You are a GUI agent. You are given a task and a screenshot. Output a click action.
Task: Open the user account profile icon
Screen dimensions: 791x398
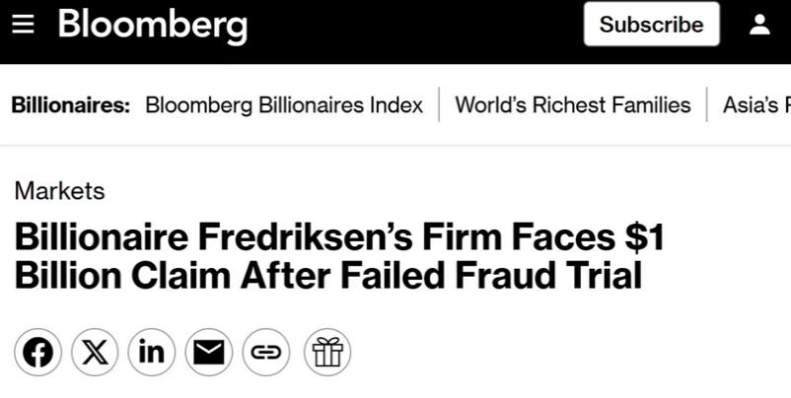click(x=759, y=25)
